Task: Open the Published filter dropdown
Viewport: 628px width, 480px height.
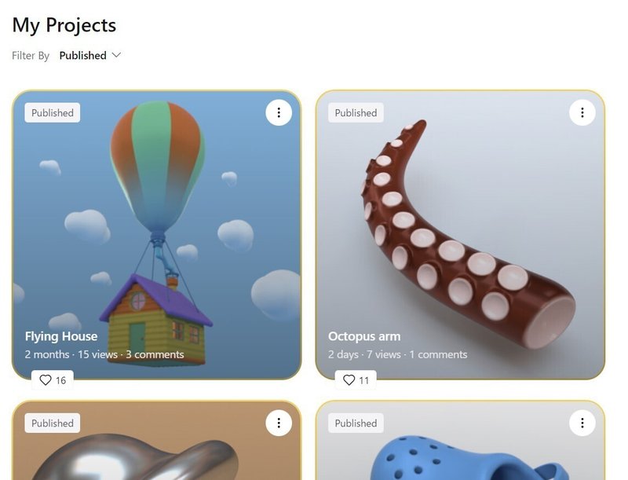Action: (89, 55)
